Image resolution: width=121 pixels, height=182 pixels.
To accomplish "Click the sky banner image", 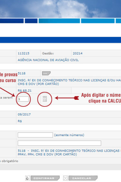I will coord(61,9).
